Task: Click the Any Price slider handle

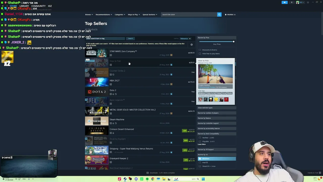Action: [x=234, y=41]
